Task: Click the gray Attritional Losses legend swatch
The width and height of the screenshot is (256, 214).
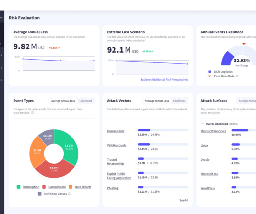Action: click(x=39, y=194)
